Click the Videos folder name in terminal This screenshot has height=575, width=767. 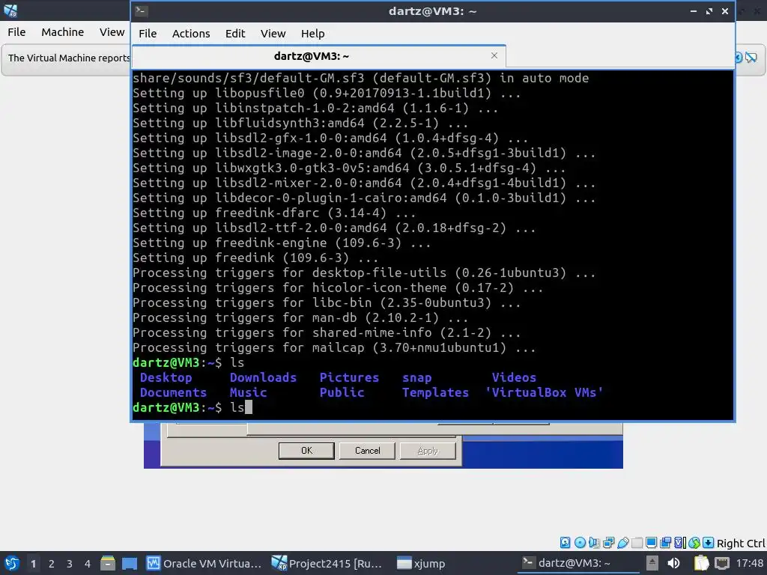pos(514,377)
